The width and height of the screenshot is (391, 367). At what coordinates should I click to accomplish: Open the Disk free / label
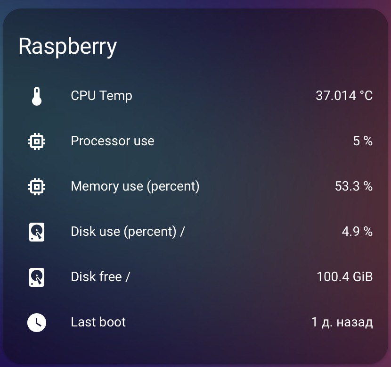(100, 277)
